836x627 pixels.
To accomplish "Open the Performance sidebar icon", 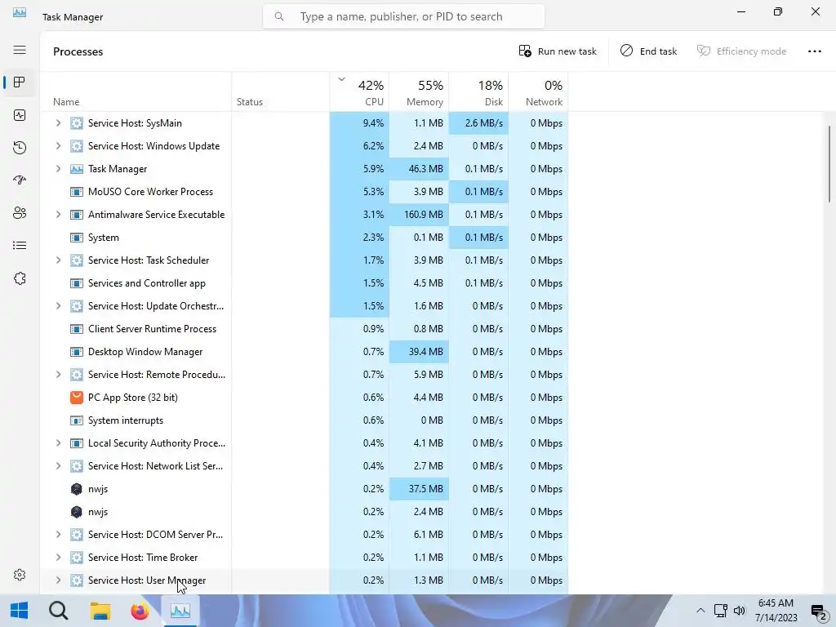I will [x=20, y=115].
